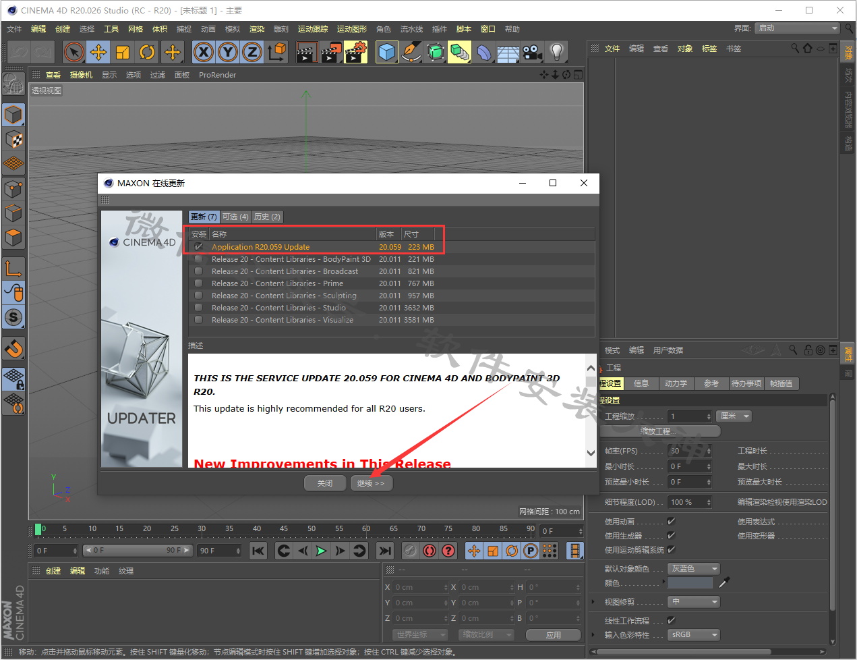Toggle the 线性工作流程 checkbox
This screenshot has height=660, width=857.
(671, 620)
